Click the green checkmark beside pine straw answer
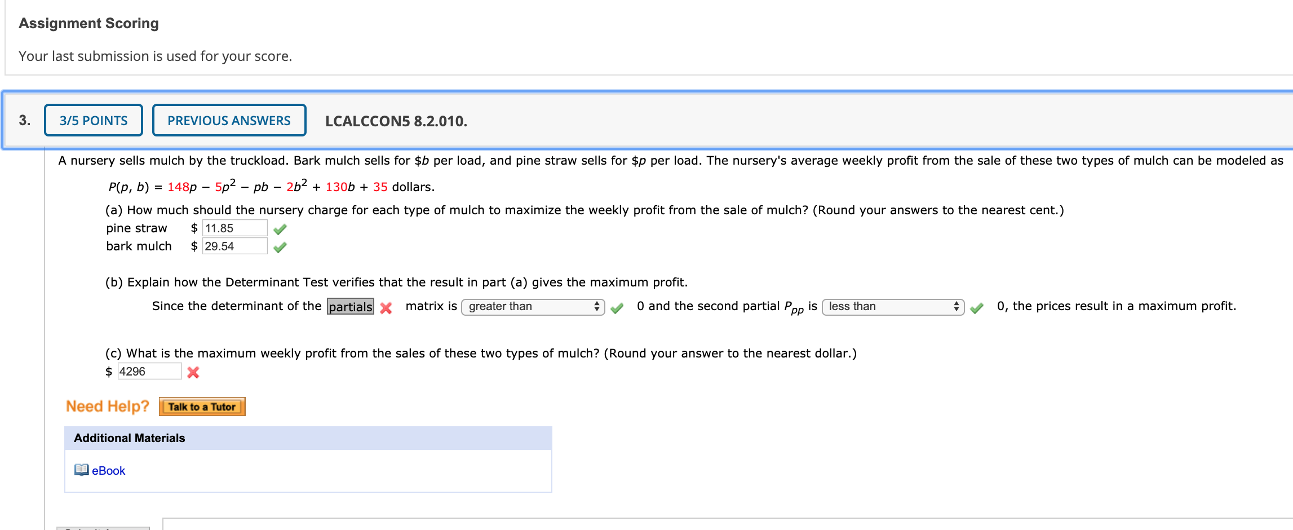 coord(281,228)
